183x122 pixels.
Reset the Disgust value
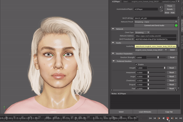(172, 85)
